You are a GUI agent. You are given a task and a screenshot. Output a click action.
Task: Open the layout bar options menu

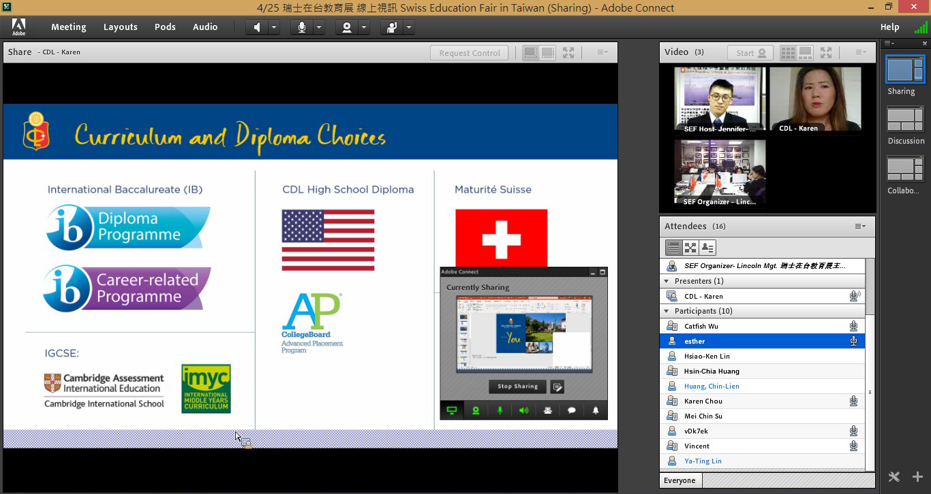pyautogui.click(x=889, y=43)
